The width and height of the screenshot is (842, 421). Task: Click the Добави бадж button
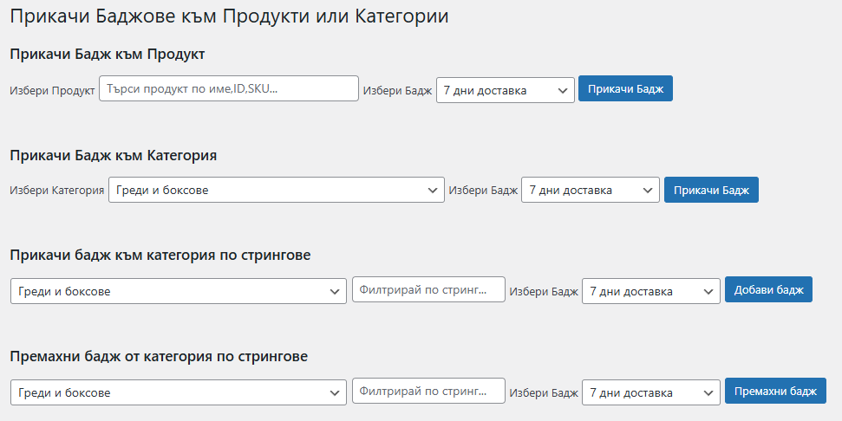click(x=768, y=289)
